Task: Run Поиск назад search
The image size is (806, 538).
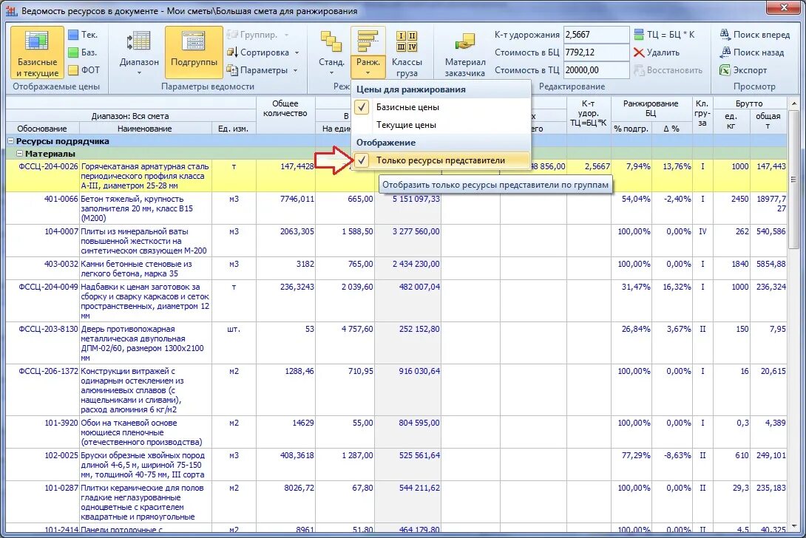Action: (751, 52)
